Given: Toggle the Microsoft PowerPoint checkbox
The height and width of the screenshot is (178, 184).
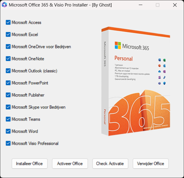Looking at the screenshot, I should 8,83.
